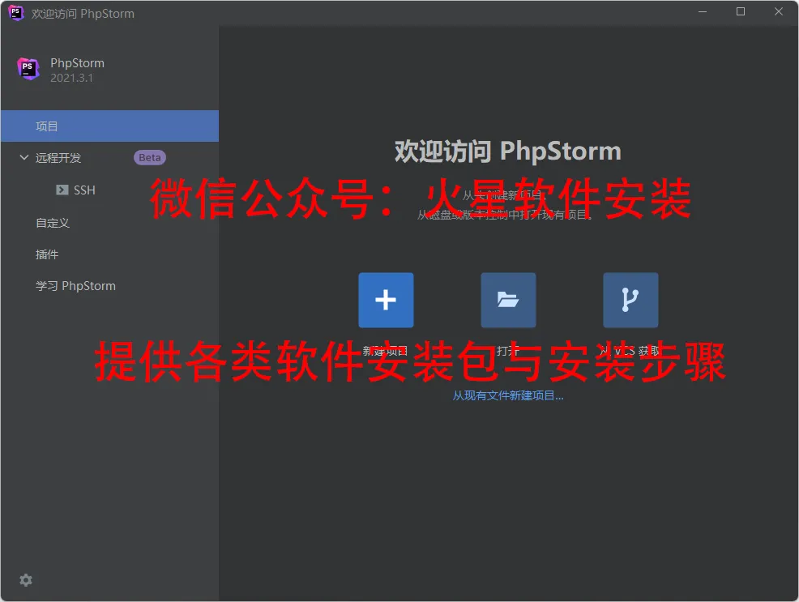Click the SSH terminal icon
The image size is (799, 602).
point(62,190)
